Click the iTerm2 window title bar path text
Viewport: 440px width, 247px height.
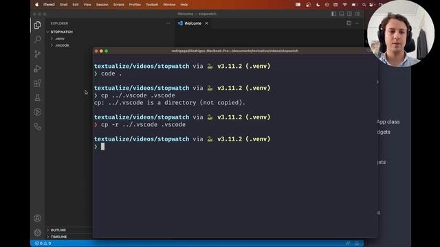[x=235, y=51]
